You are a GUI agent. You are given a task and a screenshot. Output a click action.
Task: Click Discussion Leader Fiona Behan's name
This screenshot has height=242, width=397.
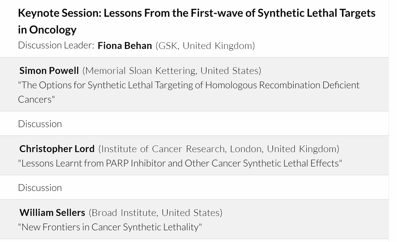point(125,45)
